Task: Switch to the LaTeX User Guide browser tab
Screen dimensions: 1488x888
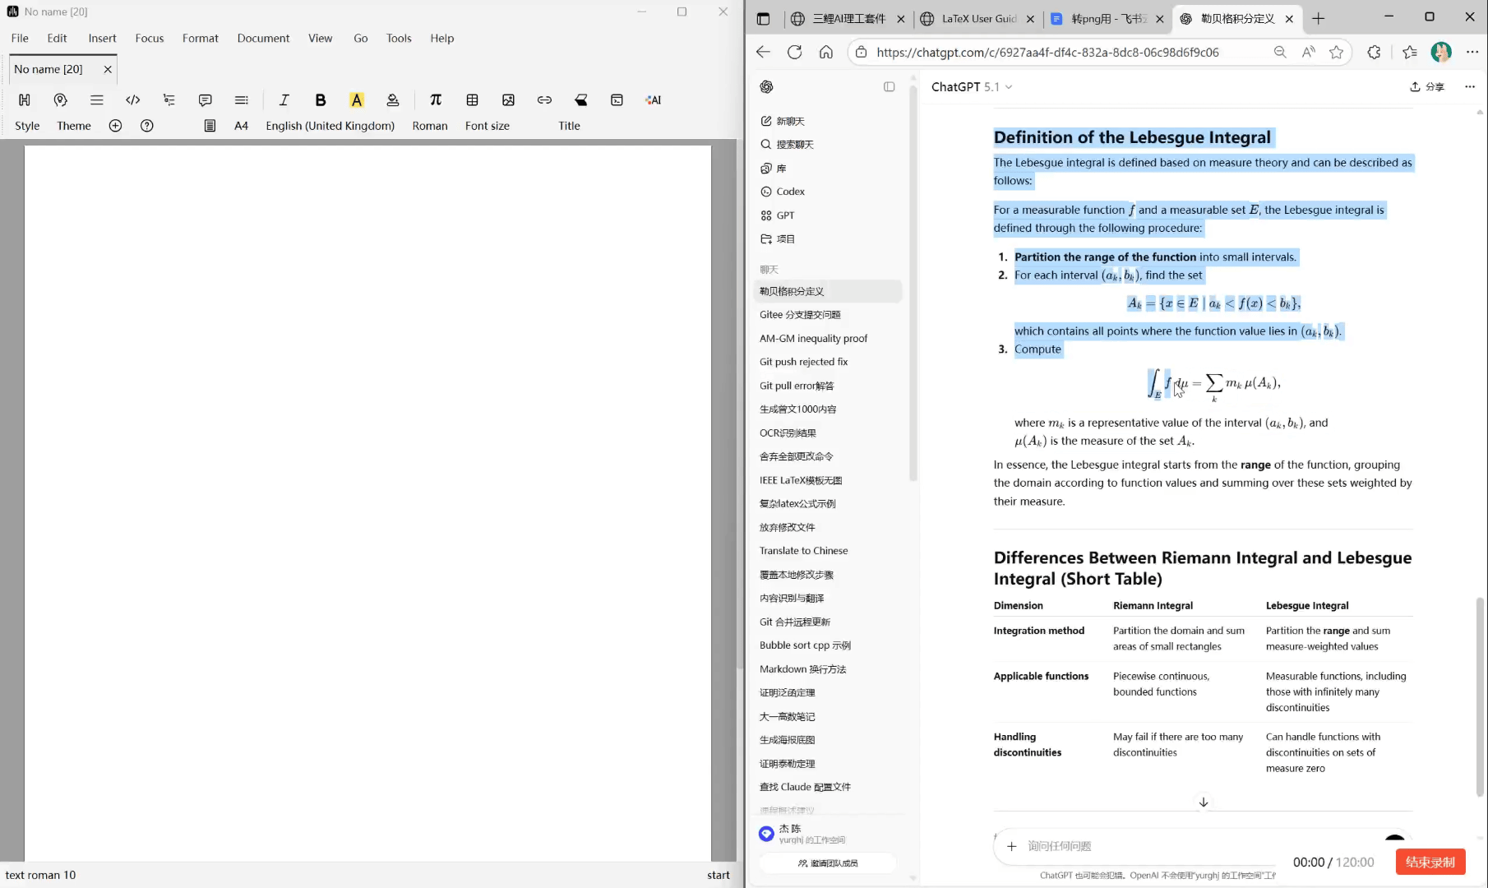Action: (x=978, y=19)
